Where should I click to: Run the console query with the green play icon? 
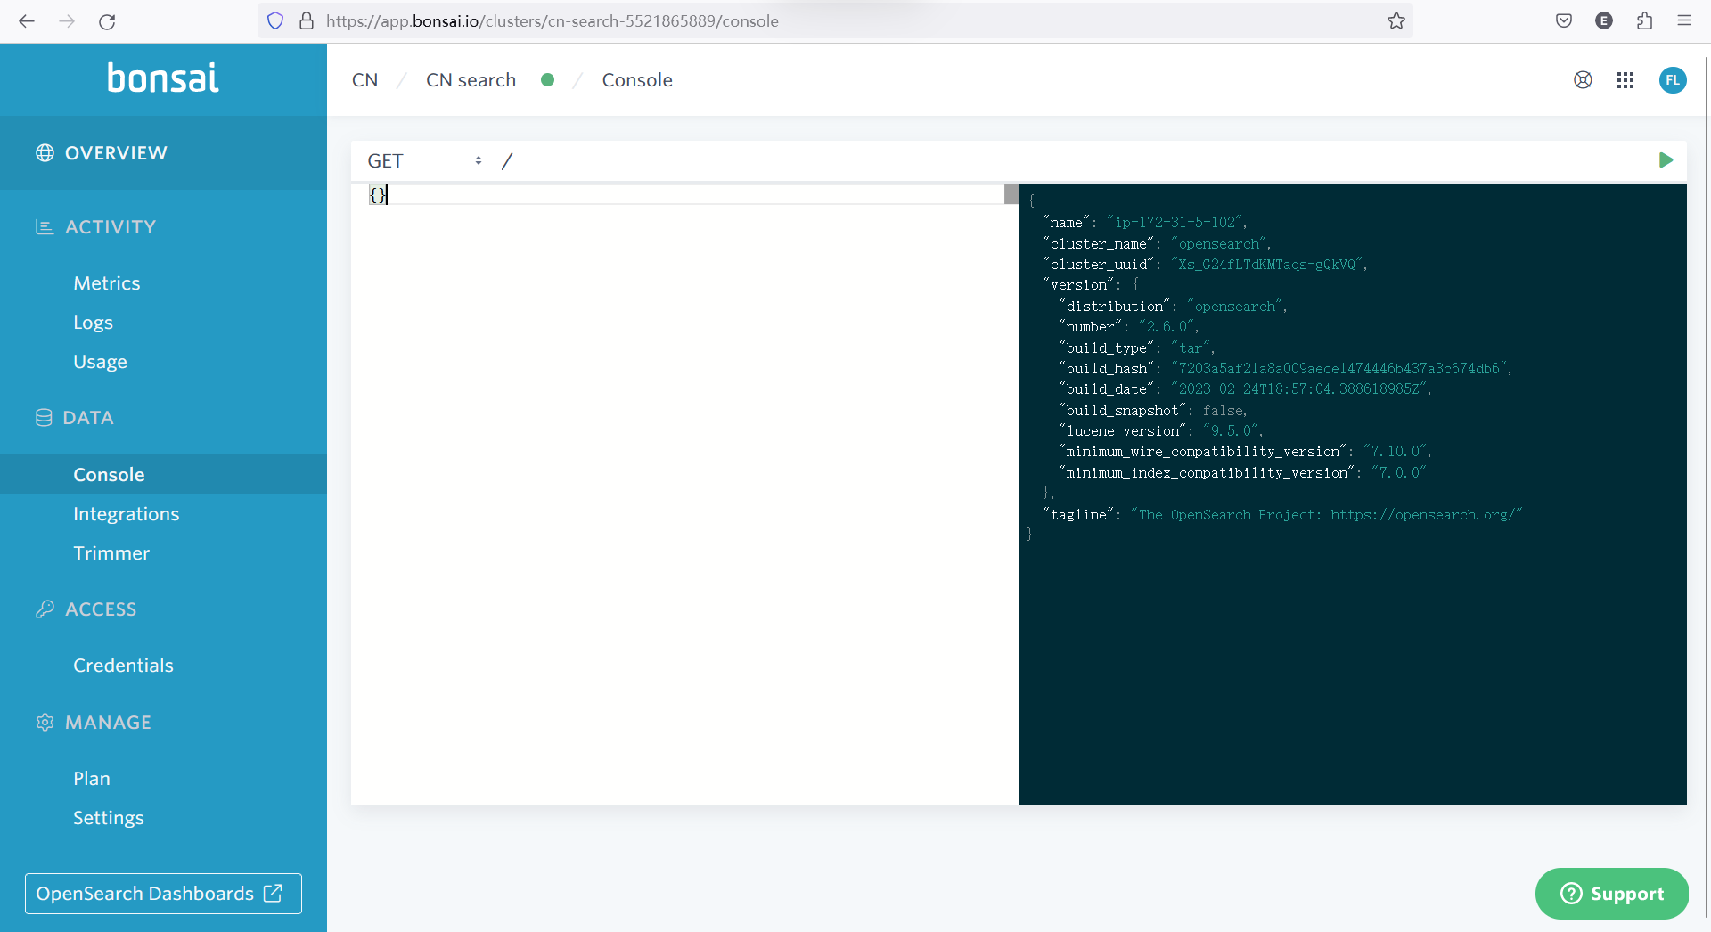tap(1666, 160)
